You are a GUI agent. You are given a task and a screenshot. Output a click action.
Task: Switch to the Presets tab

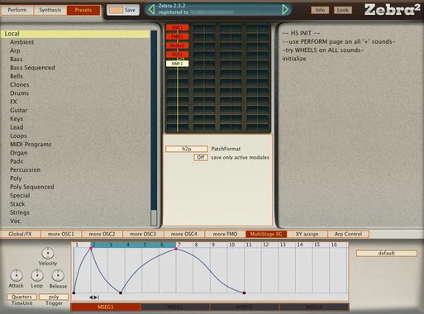click(83, 10)
